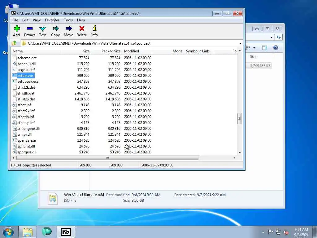This screenshot has height=238, width=317.
Task: Select sfpat2k.inf file name
Action: 26,111
